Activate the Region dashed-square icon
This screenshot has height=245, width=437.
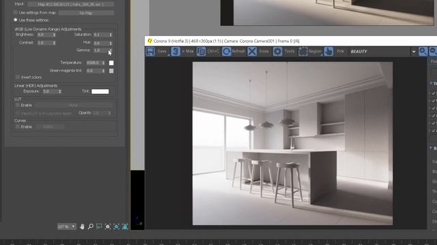[x=303, y=52]
